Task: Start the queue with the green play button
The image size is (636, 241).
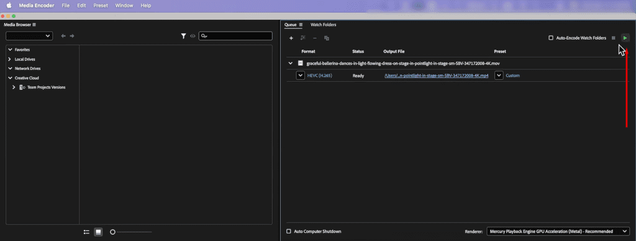Action: (x=625, y=38)
